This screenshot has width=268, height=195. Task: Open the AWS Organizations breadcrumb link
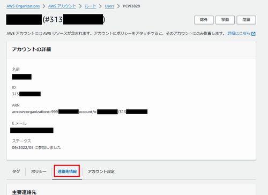pos(23,6)
